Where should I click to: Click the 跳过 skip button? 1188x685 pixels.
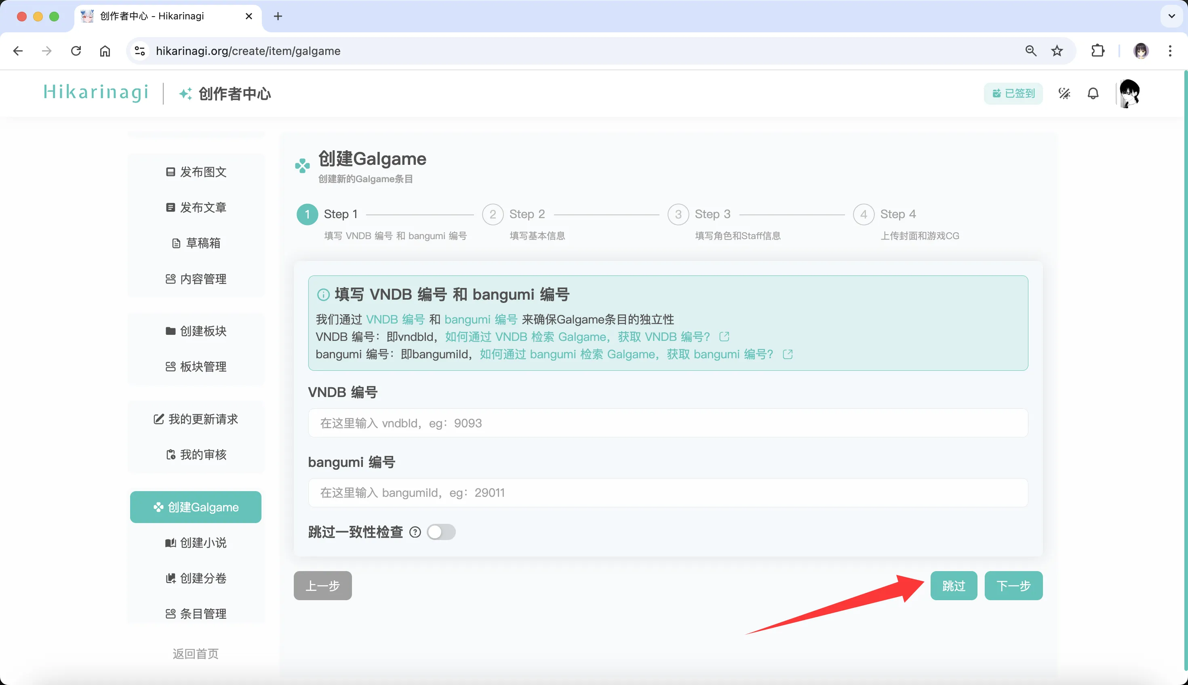954,586
